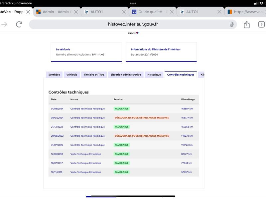This screenshot has width=266, height=199.
Task: Tap the microphone dictation icon
Action: click(x=231, y=24)
